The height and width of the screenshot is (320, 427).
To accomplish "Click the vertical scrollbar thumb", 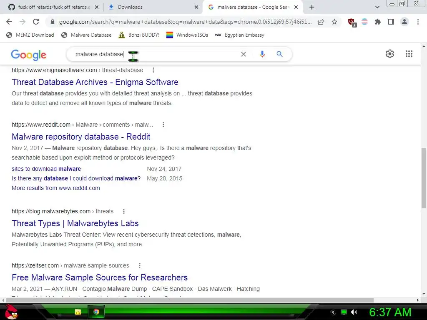I will (424, 178).
